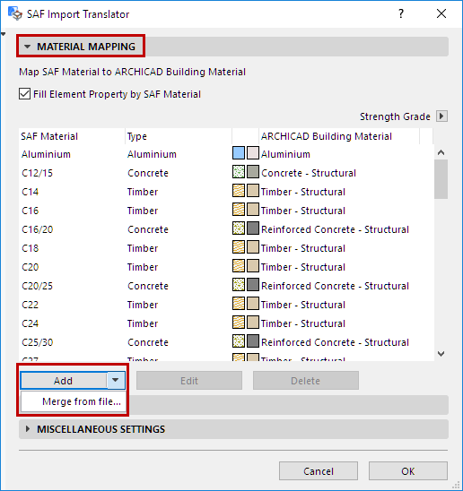Click the disabled Delete button
Screen dimensions: 463x491
306,381
